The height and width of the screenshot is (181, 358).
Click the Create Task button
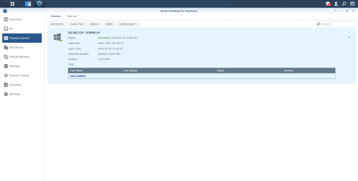click(77, 24)
